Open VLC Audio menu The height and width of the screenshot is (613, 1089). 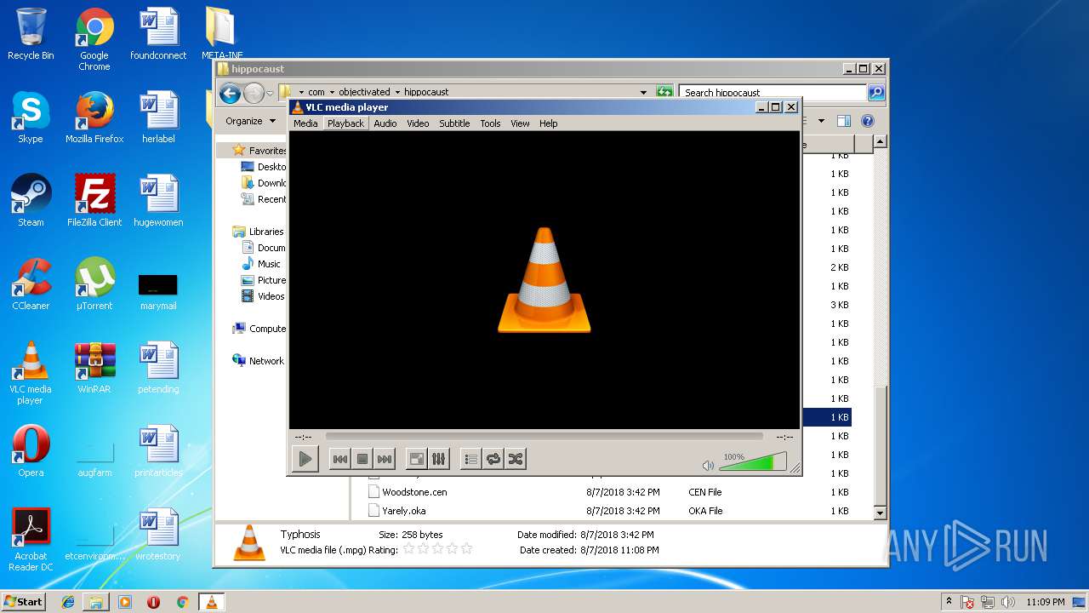(385, 123)
